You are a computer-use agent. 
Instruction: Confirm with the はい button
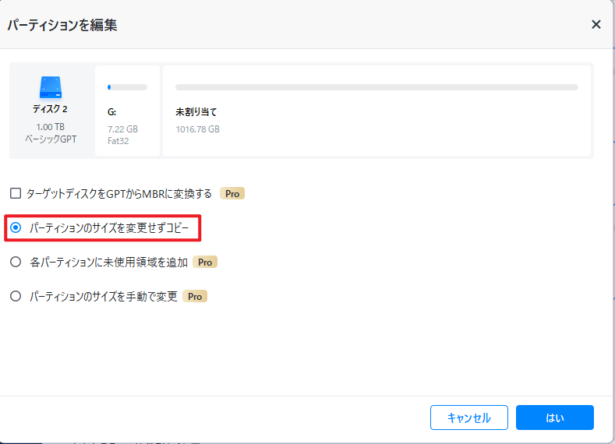coord(555,418)
